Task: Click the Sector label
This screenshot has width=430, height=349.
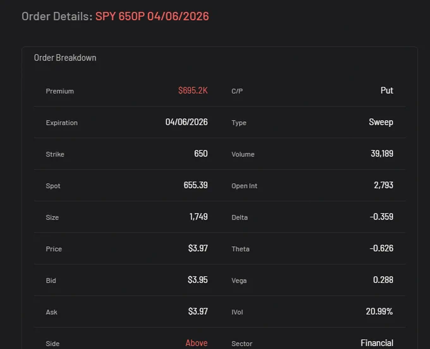Action: [x=242, y=343]
